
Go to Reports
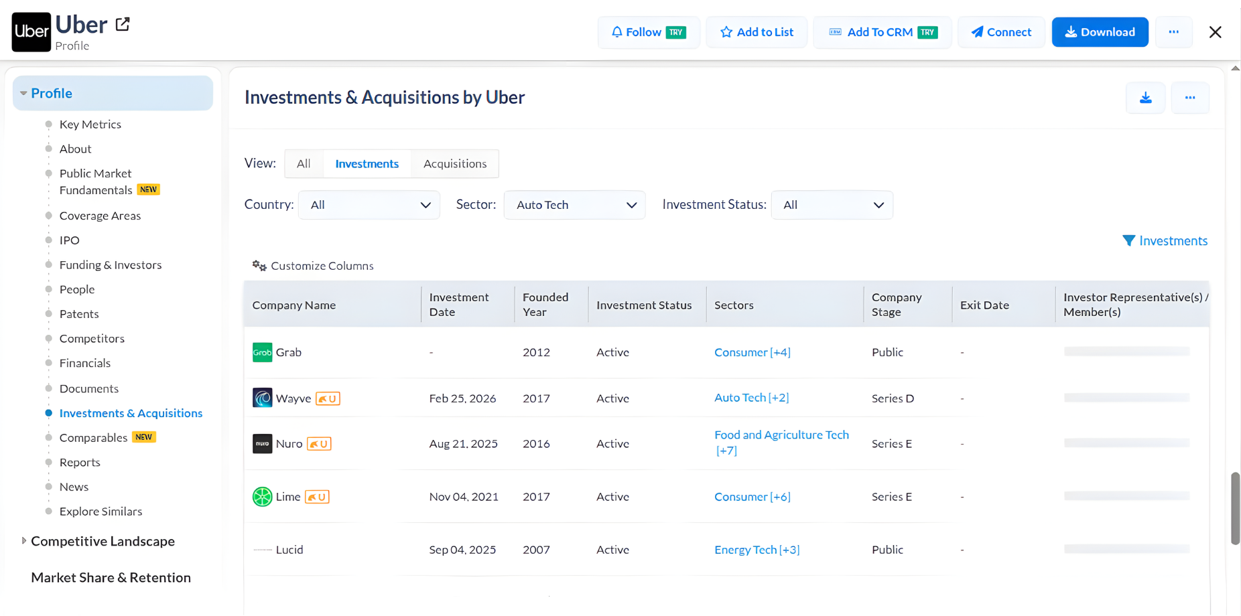click(x=80, y=463)
